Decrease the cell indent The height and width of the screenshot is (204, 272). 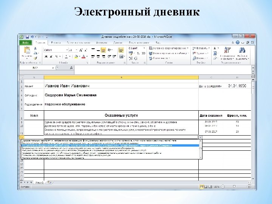point(109,56)
